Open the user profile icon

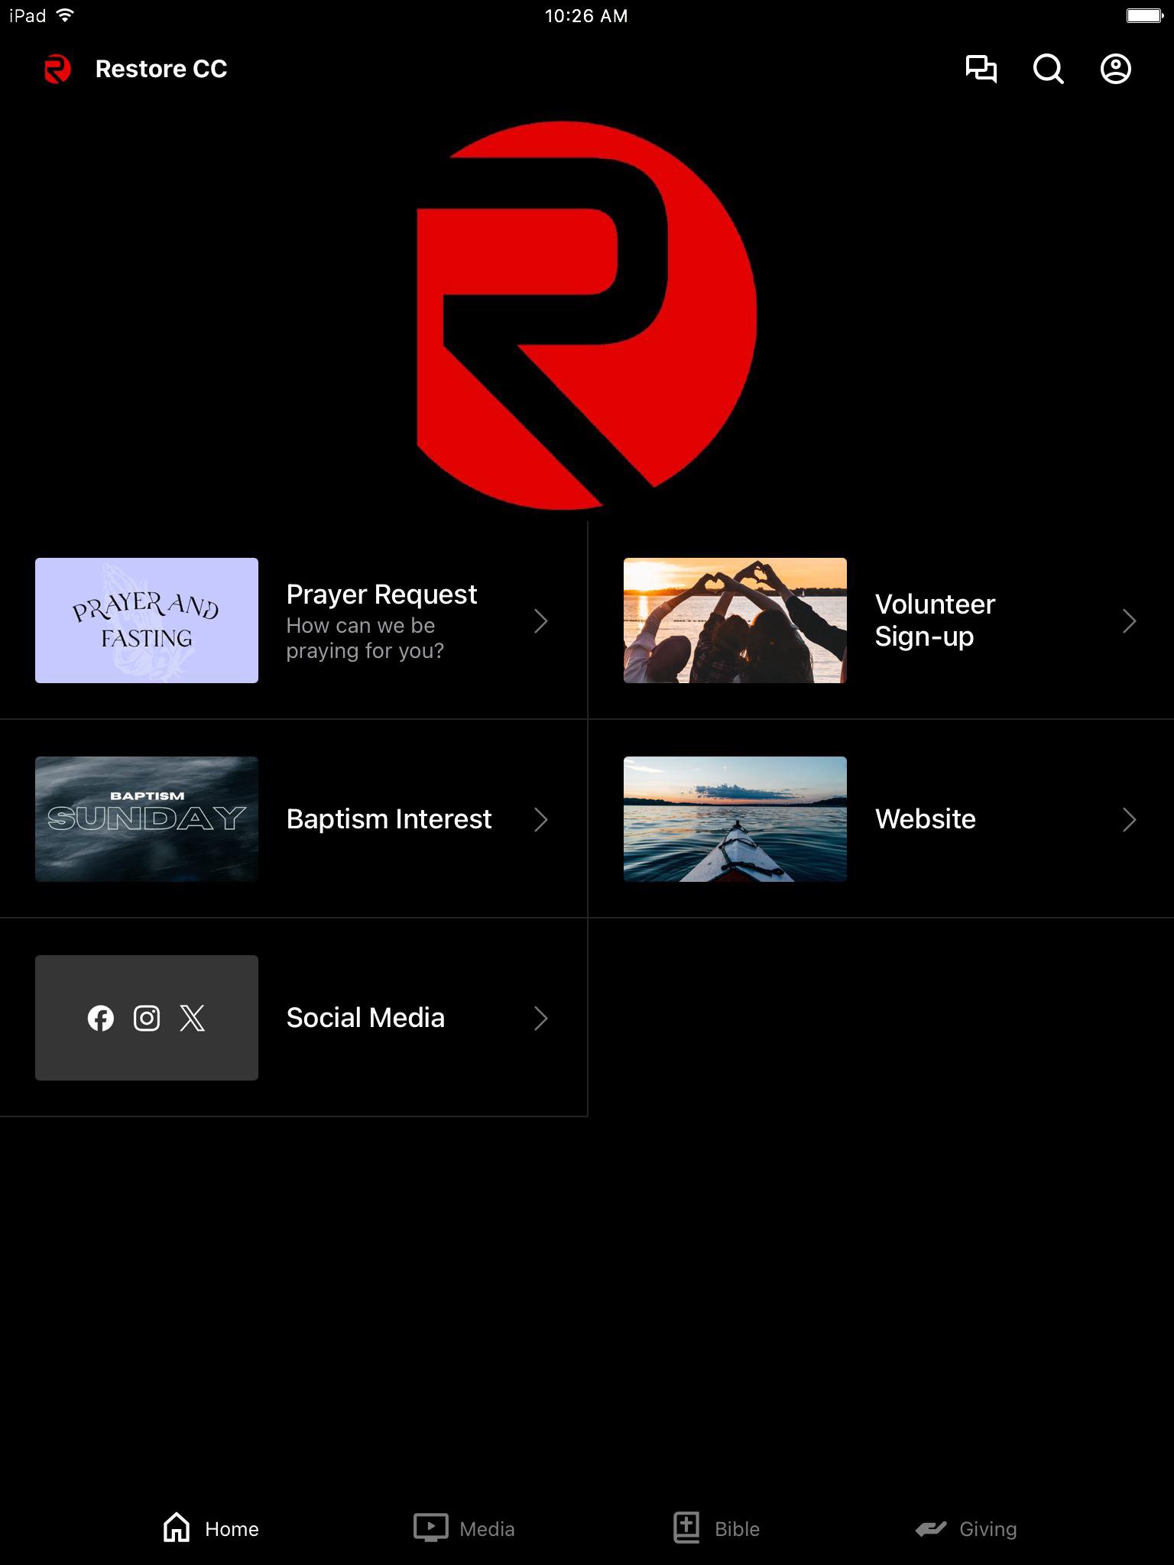[x=1115, y=69]
